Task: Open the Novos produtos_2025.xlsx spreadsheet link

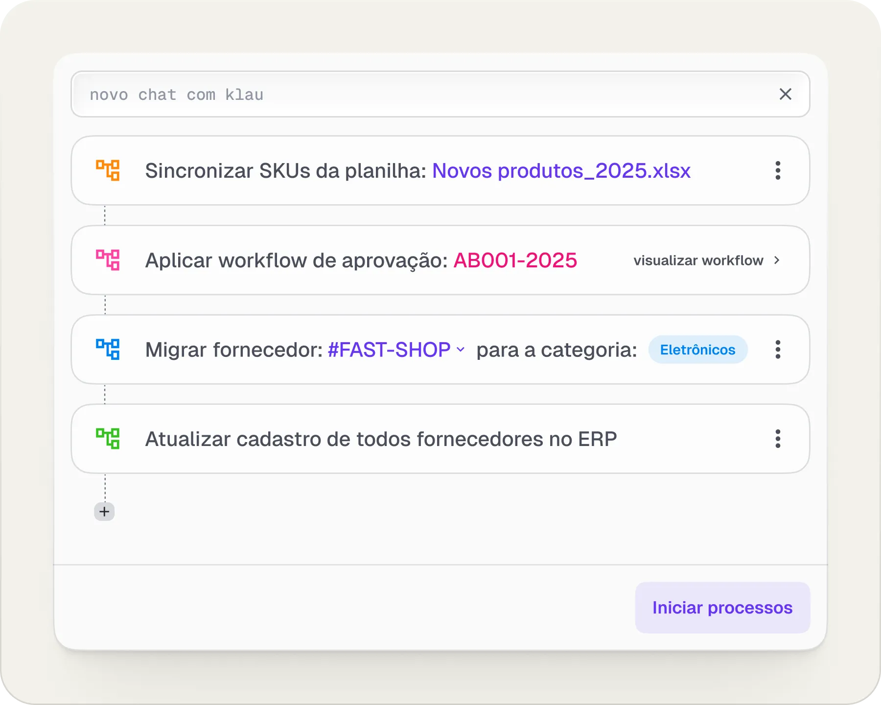Action: 561,171
